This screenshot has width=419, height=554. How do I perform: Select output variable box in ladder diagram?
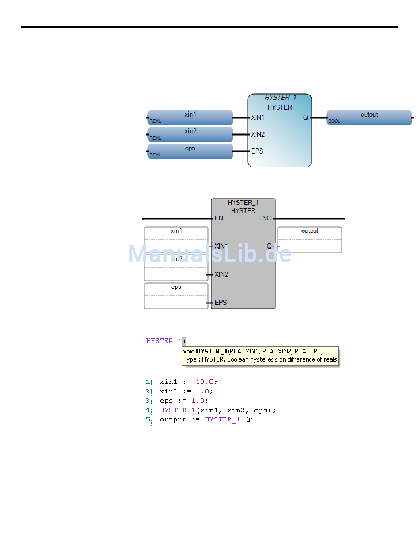(x=310, y=239)
